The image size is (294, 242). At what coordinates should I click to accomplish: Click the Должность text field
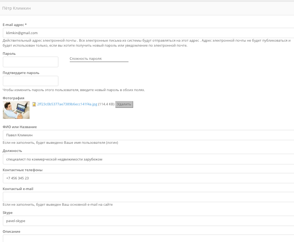[x=148, y=159]
